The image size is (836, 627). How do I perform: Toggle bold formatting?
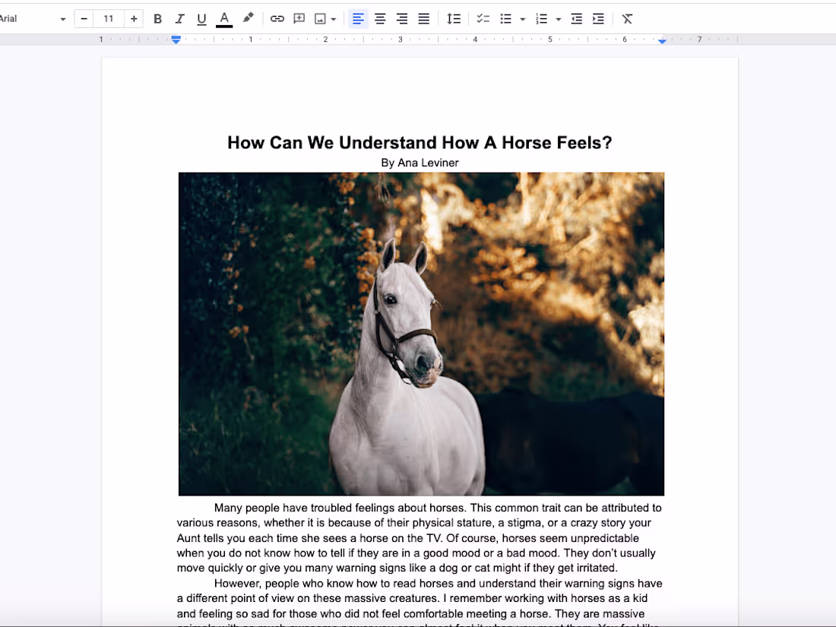pyautogui.click(x=157, y=18)
